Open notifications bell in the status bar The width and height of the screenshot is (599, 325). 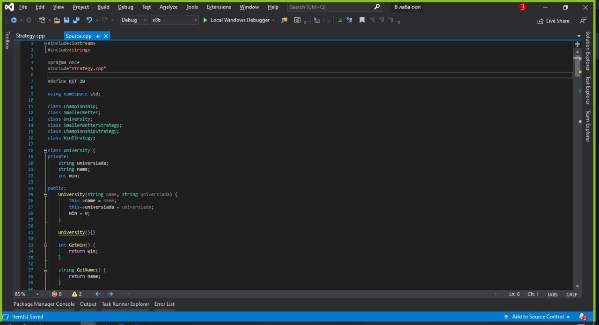click(582, 317)
